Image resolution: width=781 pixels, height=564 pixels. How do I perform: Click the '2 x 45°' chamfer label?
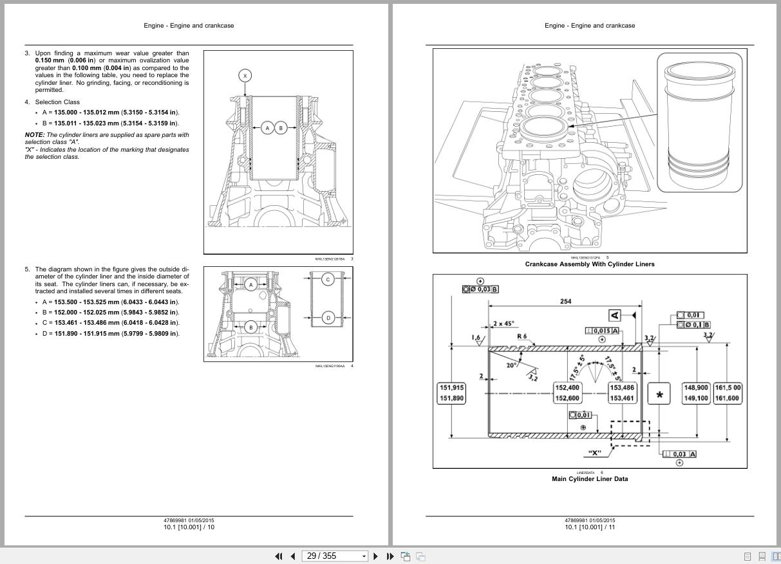(x=503, y=323)
